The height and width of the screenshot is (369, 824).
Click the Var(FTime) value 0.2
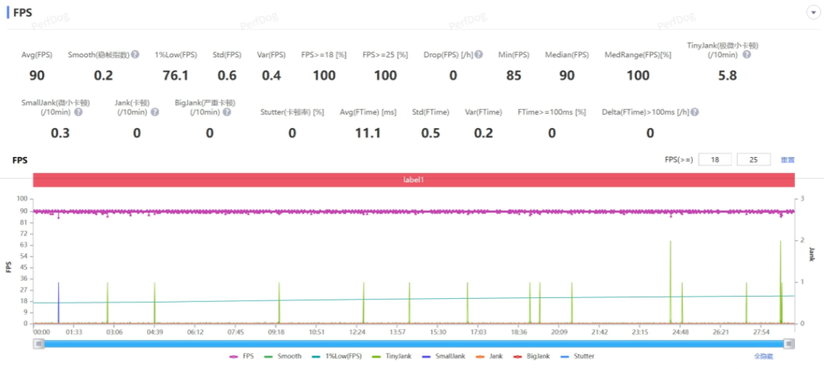[484, 133]
